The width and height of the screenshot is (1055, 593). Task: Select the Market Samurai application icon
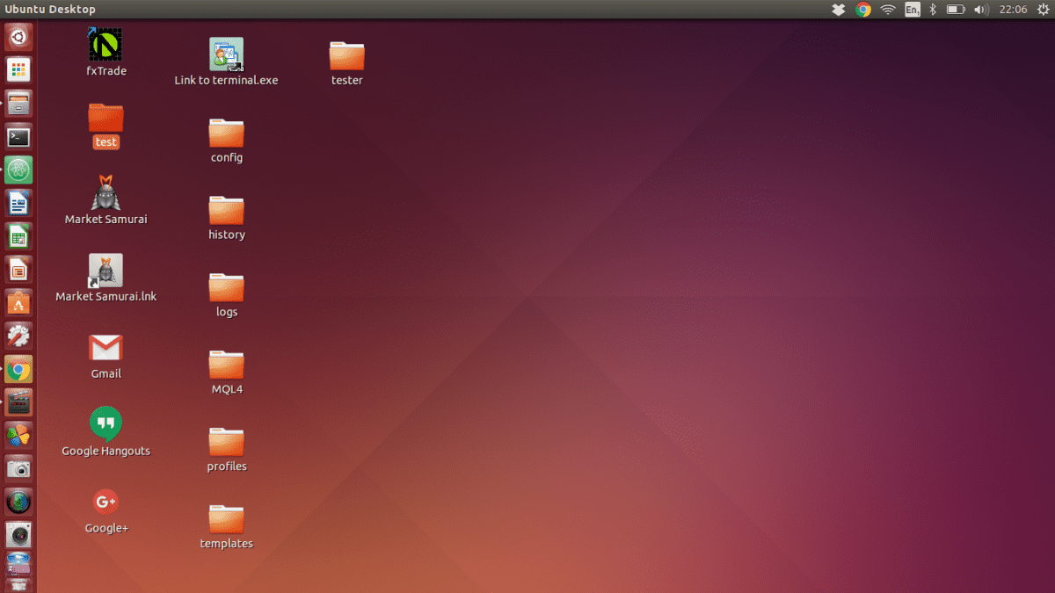point(105,193)
